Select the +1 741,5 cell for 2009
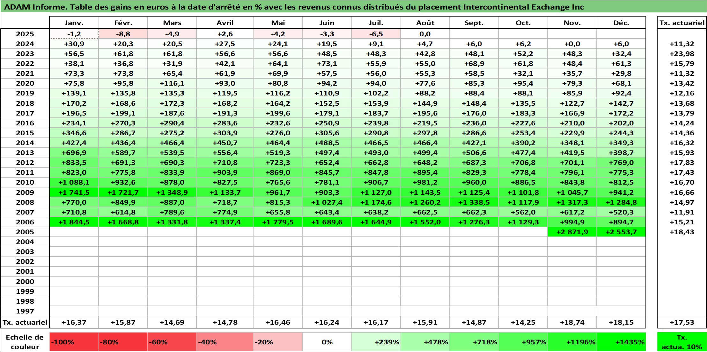Image resolution: width=707 pixels, height=352 pixels. (74, 193)
